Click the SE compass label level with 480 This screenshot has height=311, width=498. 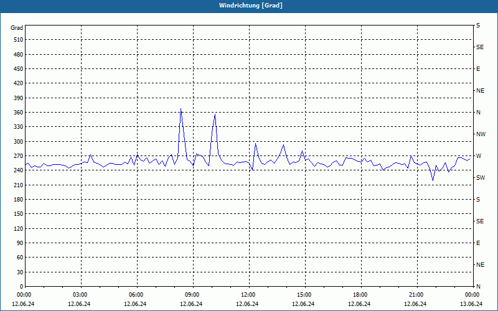[480, 47]
